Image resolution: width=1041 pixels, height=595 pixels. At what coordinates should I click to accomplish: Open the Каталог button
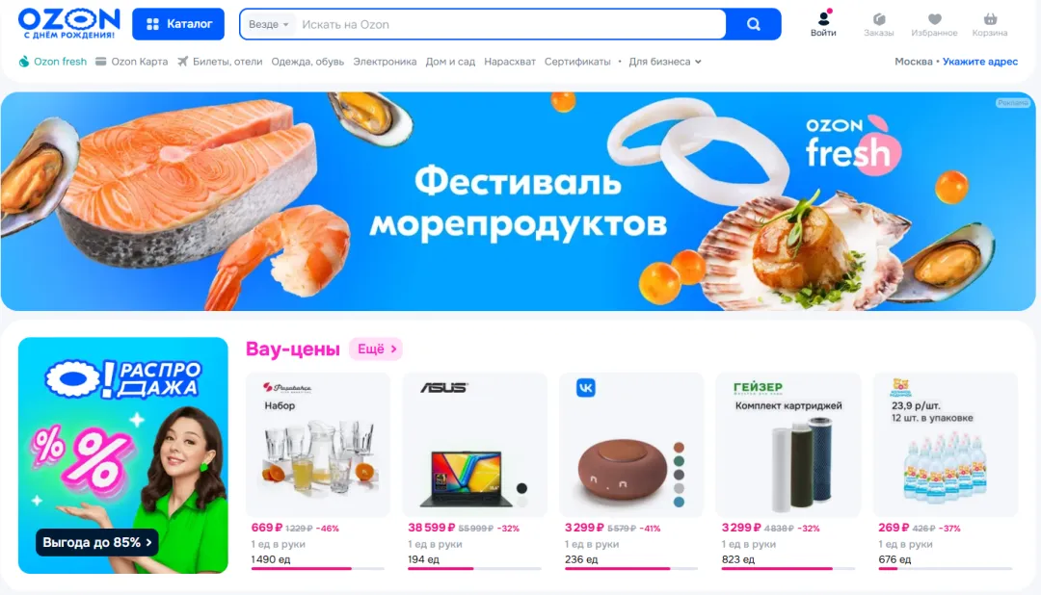178,24
